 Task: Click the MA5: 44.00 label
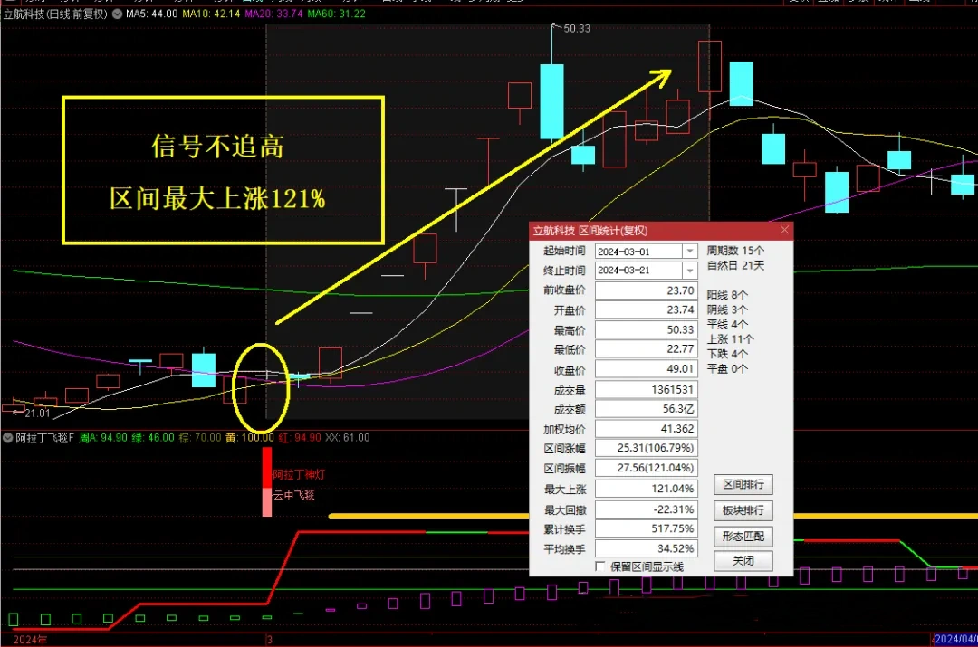151,14
